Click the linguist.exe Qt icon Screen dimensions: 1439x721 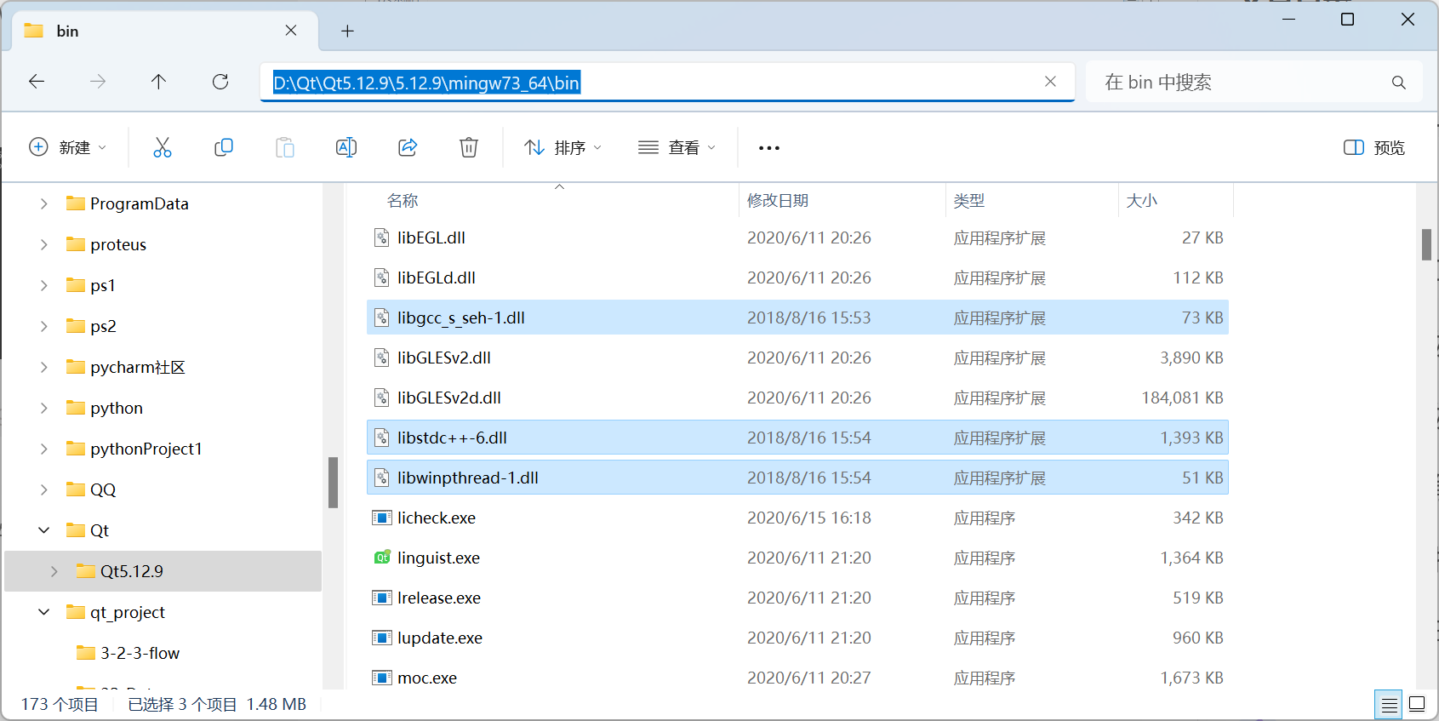tap(382, 558)
